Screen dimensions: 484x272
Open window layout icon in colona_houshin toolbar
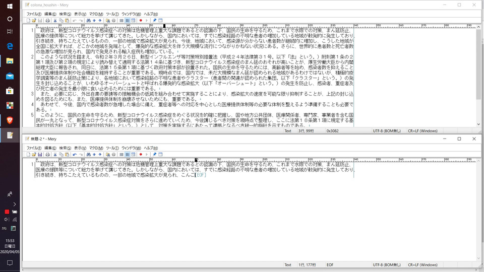160,21
